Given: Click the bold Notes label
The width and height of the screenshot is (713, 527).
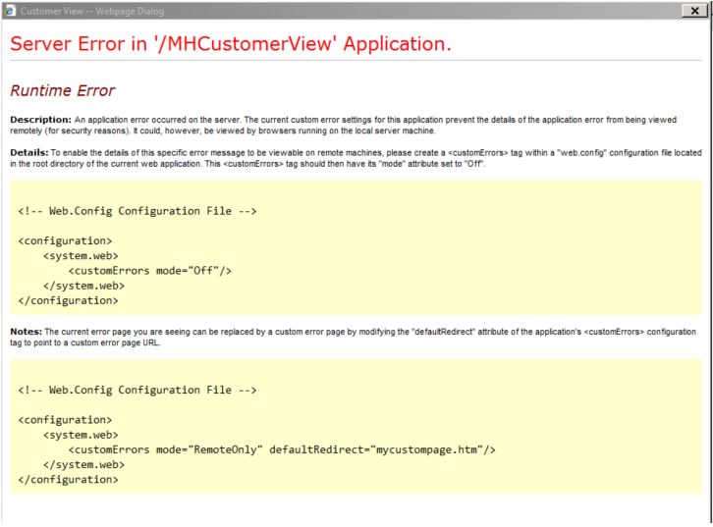Looking at the screenshot, I should [28, 333].
